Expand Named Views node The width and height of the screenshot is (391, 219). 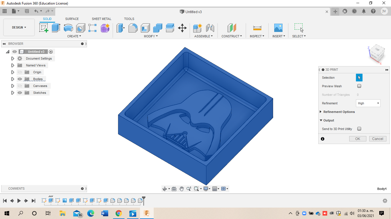[x=13, y=65]
